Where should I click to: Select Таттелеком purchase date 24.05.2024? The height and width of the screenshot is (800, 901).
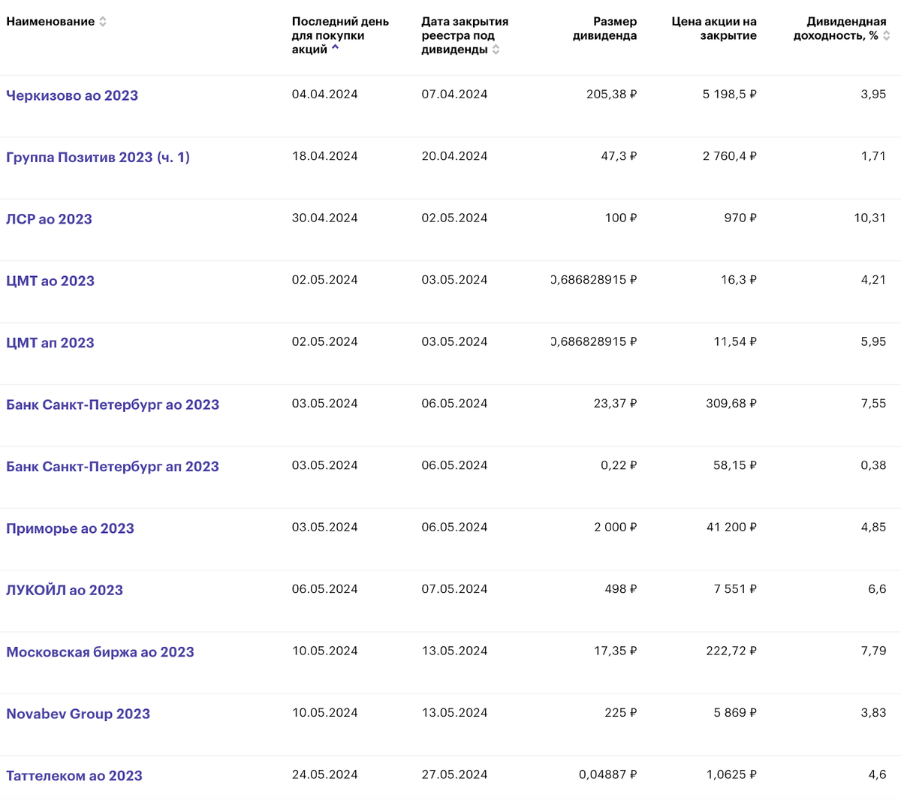325,774
